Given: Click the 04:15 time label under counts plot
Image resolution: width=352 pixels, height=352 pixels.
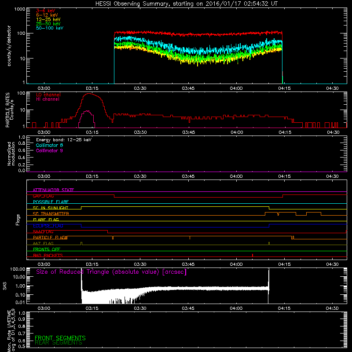Looking at the screenshot, I should (x=284, y=88).
